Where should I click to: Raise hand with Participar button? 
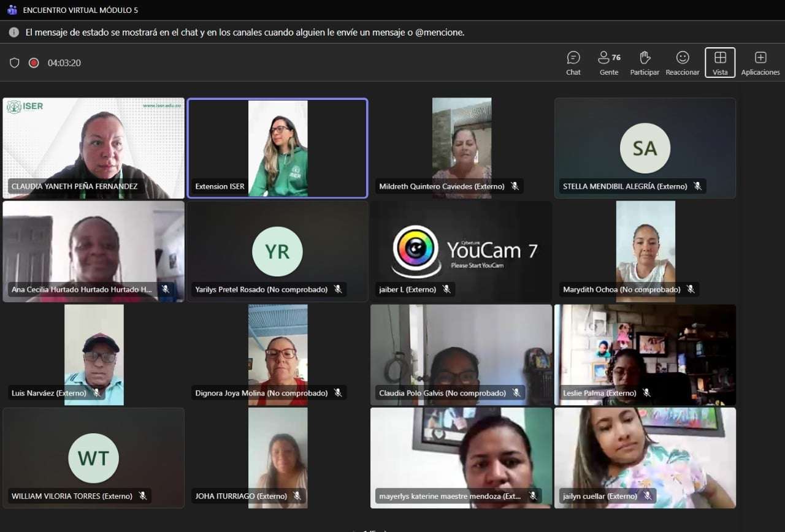click(x=645, y=63)
